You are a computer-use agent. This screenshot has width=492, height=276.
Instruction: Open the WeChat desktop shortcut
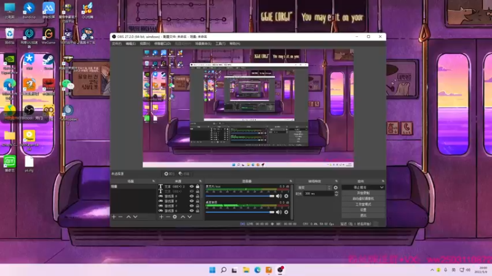pyautogui.click(x=68, y=87)
